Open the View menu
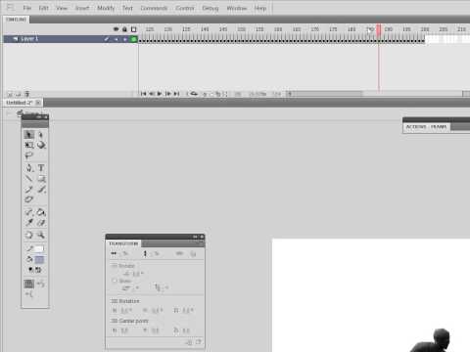Image resolution: width=470 pixels, height=352 pixels. (x=62, y=8)
